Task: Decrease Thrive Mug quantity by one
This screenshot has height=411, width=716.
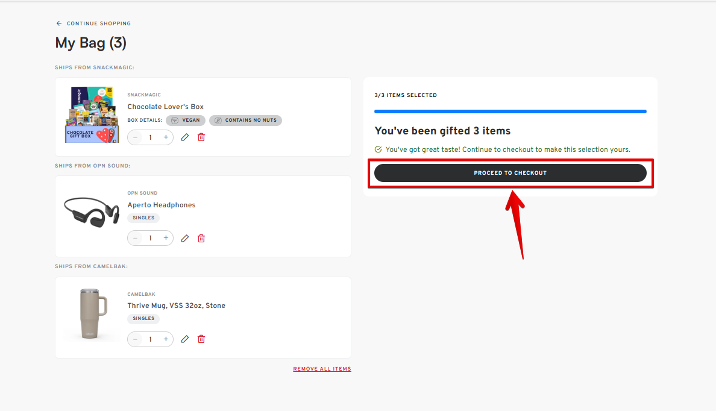Action: [135, 339]
